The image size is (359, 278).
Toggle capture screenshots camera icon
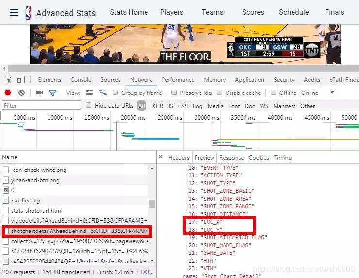(x=39, y=93)
